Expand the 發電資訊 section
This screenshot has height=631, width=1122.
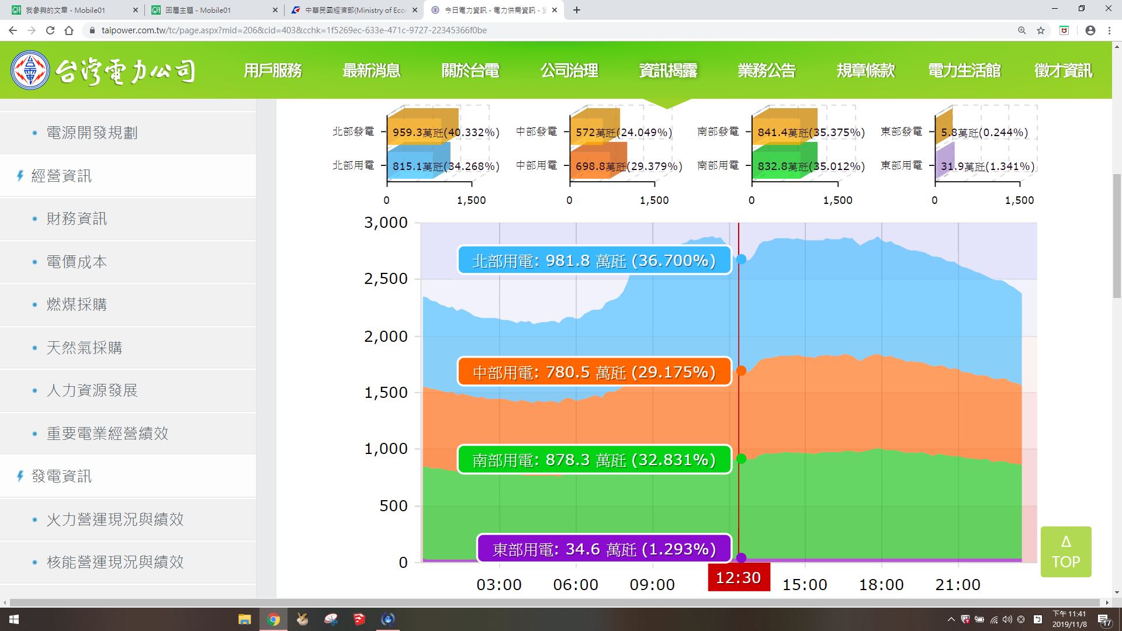pyautogui.click(x=128, y=476)
